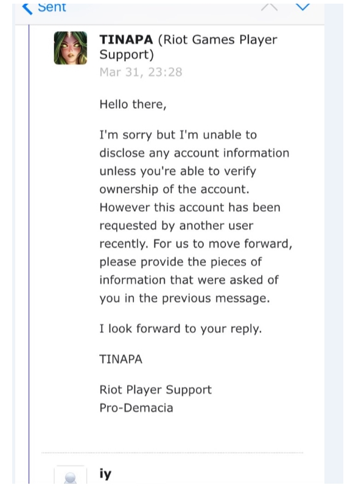Tap the back chevron beside Sent
The width and height of the screenshot is (364, 491).
(x=27, y=8)
